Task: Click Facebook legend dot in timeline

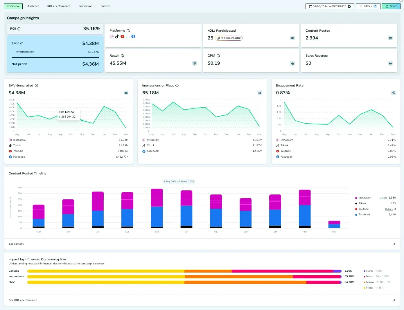Action: [356, 215]
